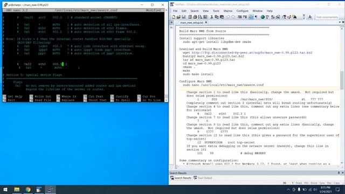Expand the hidden tray icons chevron
The width and height of the screenshot is (345, 194).
288,189
